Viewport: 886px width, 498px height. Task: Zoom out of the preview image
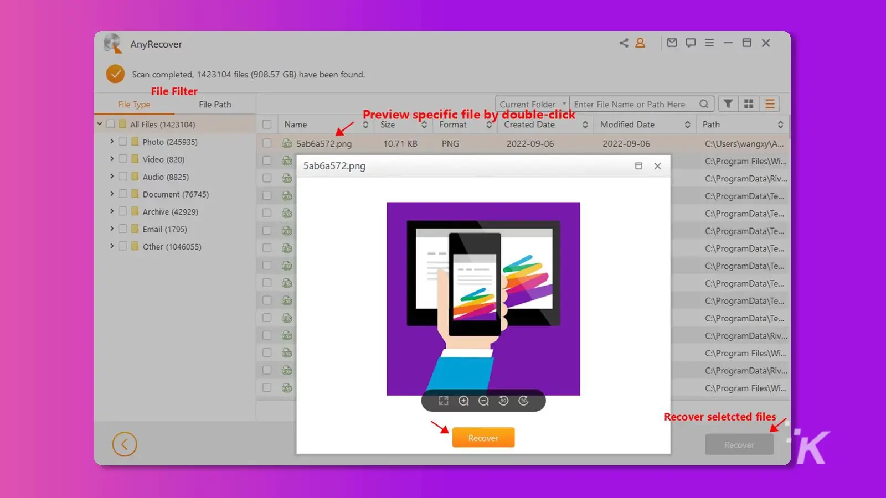483,401
